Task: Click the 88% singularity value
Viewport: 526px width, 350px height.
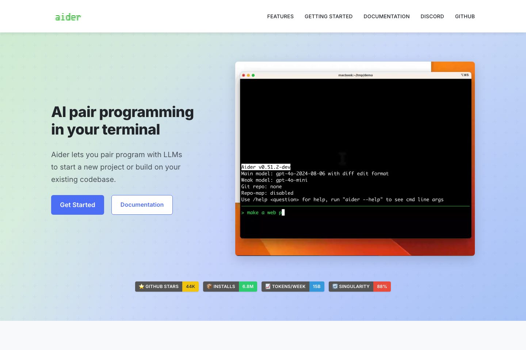Action: [x=382, y=287]
